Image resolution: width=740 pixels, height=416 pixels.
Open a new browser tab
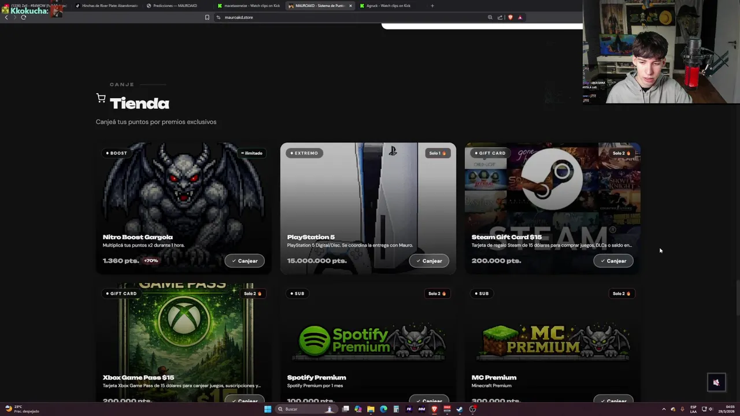pyautogui.click(x=432, y=6)
